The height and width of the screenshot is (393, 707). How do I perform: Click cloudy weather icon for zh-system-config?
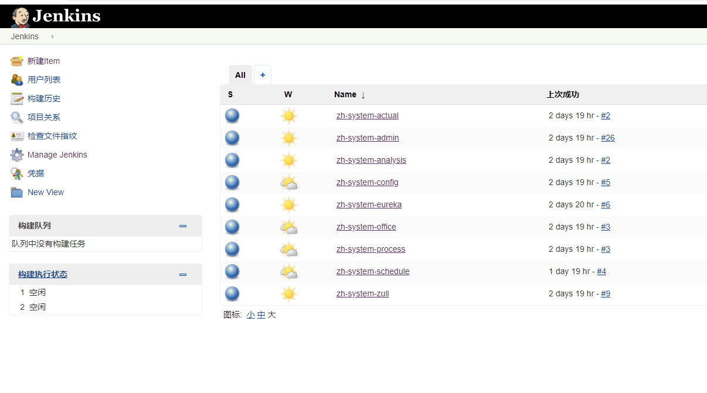click(289, 183)
